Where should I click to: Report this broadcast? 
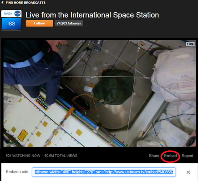coord(188,156)
